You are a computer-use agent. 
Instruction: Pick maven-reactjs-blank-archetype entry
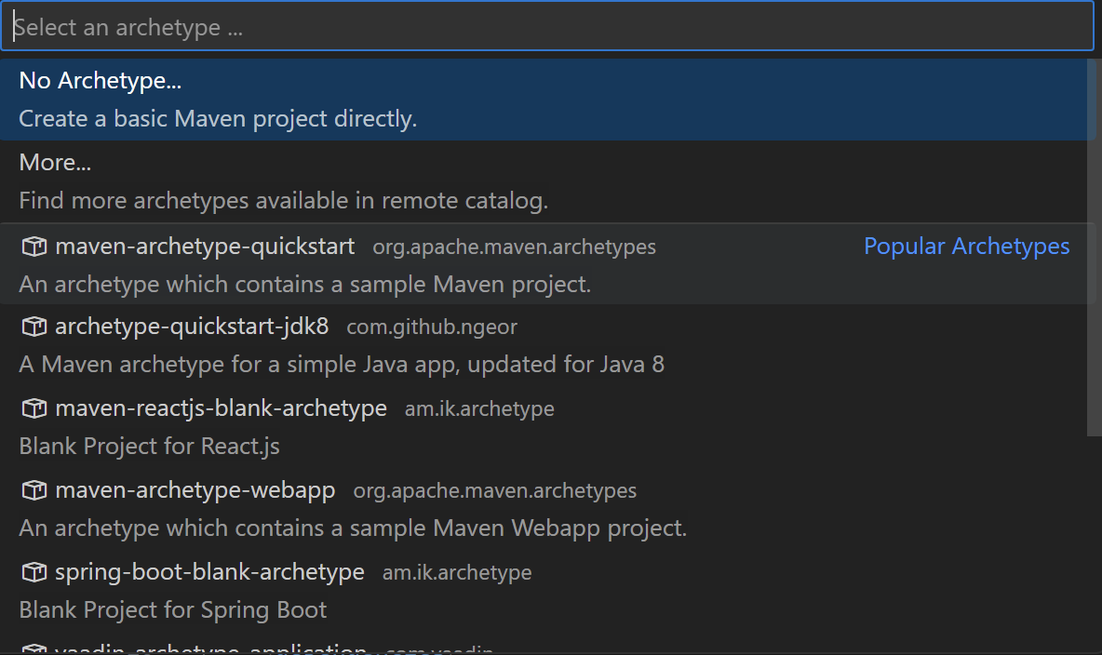[x=546, y=427]
